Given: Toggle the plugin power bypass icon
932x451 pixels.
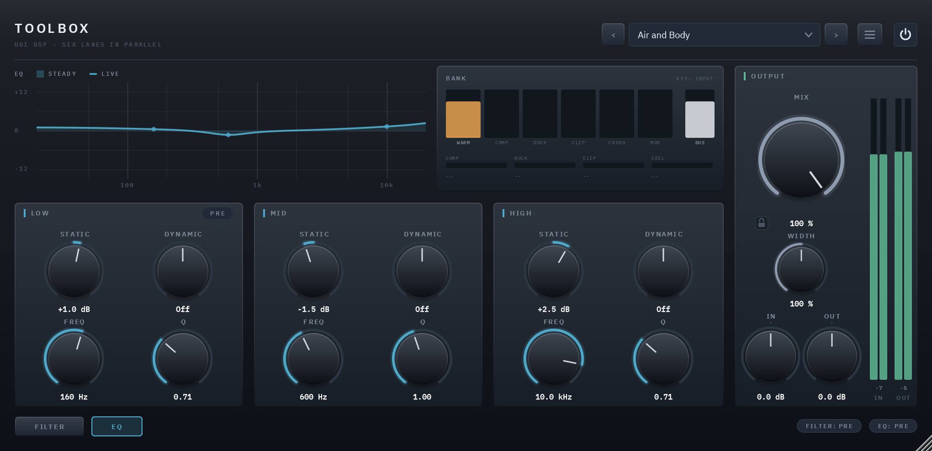Looking at the screenshot, I should pos(905,35).
